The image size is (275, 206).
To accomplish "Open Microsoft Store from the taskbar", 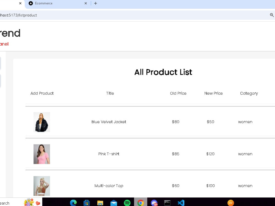I will pos(87,203).
